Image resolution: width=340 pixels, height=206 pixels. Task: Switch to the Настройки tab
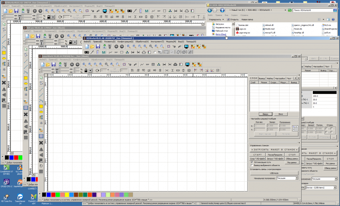coord(280,79)
